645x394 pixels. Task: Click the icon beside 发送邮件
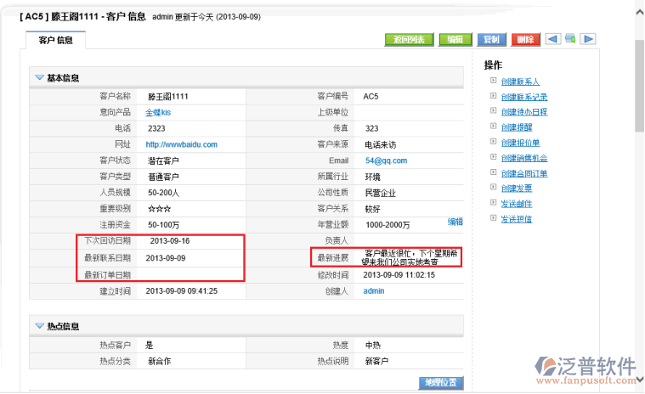493,204
